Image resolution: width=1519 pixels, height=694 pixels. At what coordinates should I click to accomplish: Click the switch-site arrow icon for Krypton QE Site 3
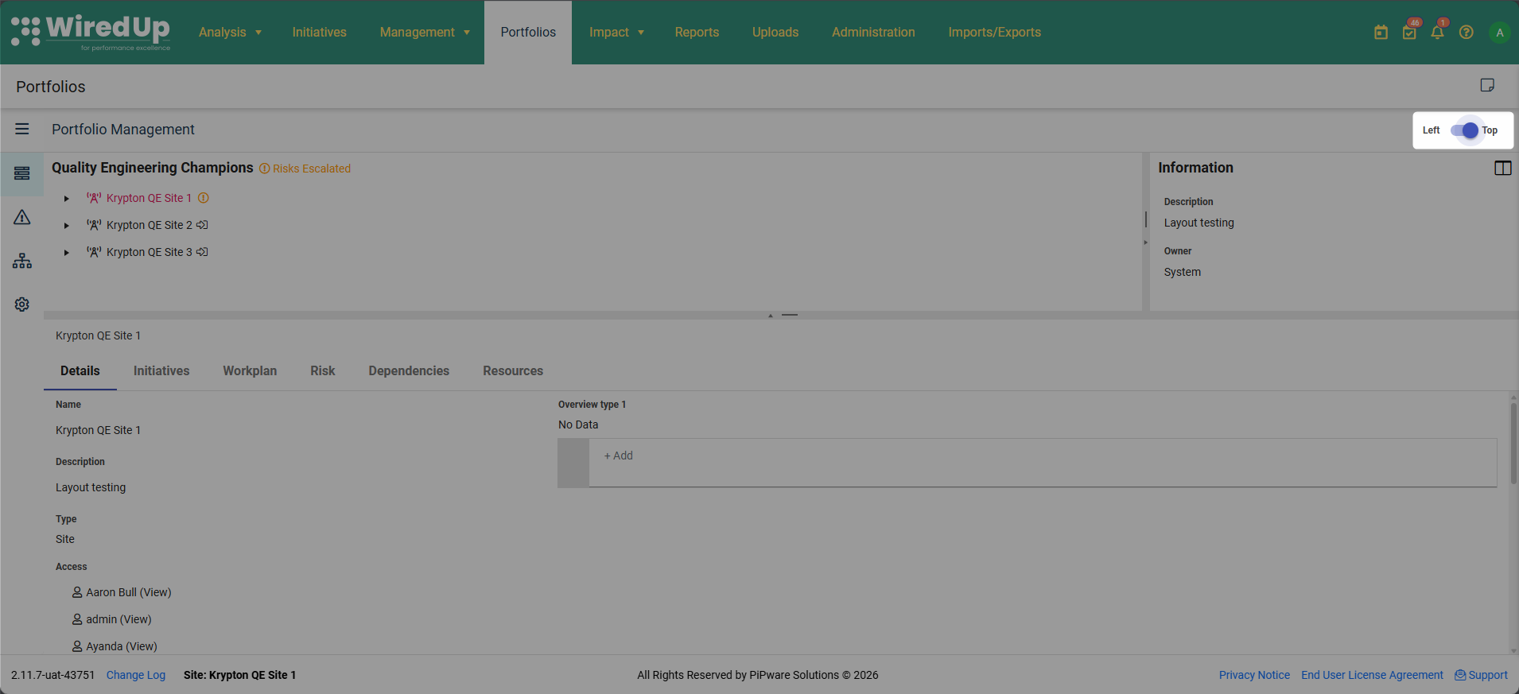pos(202,252)
